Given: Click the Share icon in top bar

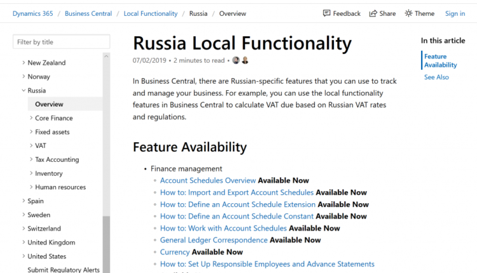Looking at the screenshot, I should pyautogui.click(x=373, y=13).
